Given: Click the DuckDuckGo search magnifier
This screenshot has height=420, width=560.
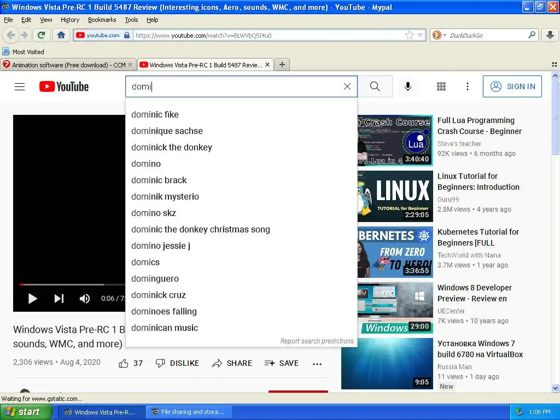Looking at the screenshot, I should click(532, 35).
